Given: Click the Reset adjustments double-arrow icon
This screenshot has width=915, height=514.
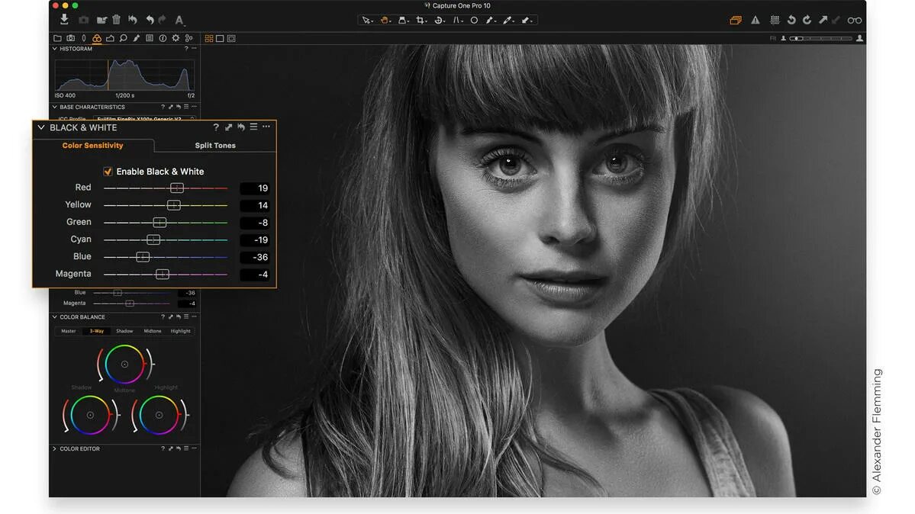Looking at the screenshot, I should (133, 20).
